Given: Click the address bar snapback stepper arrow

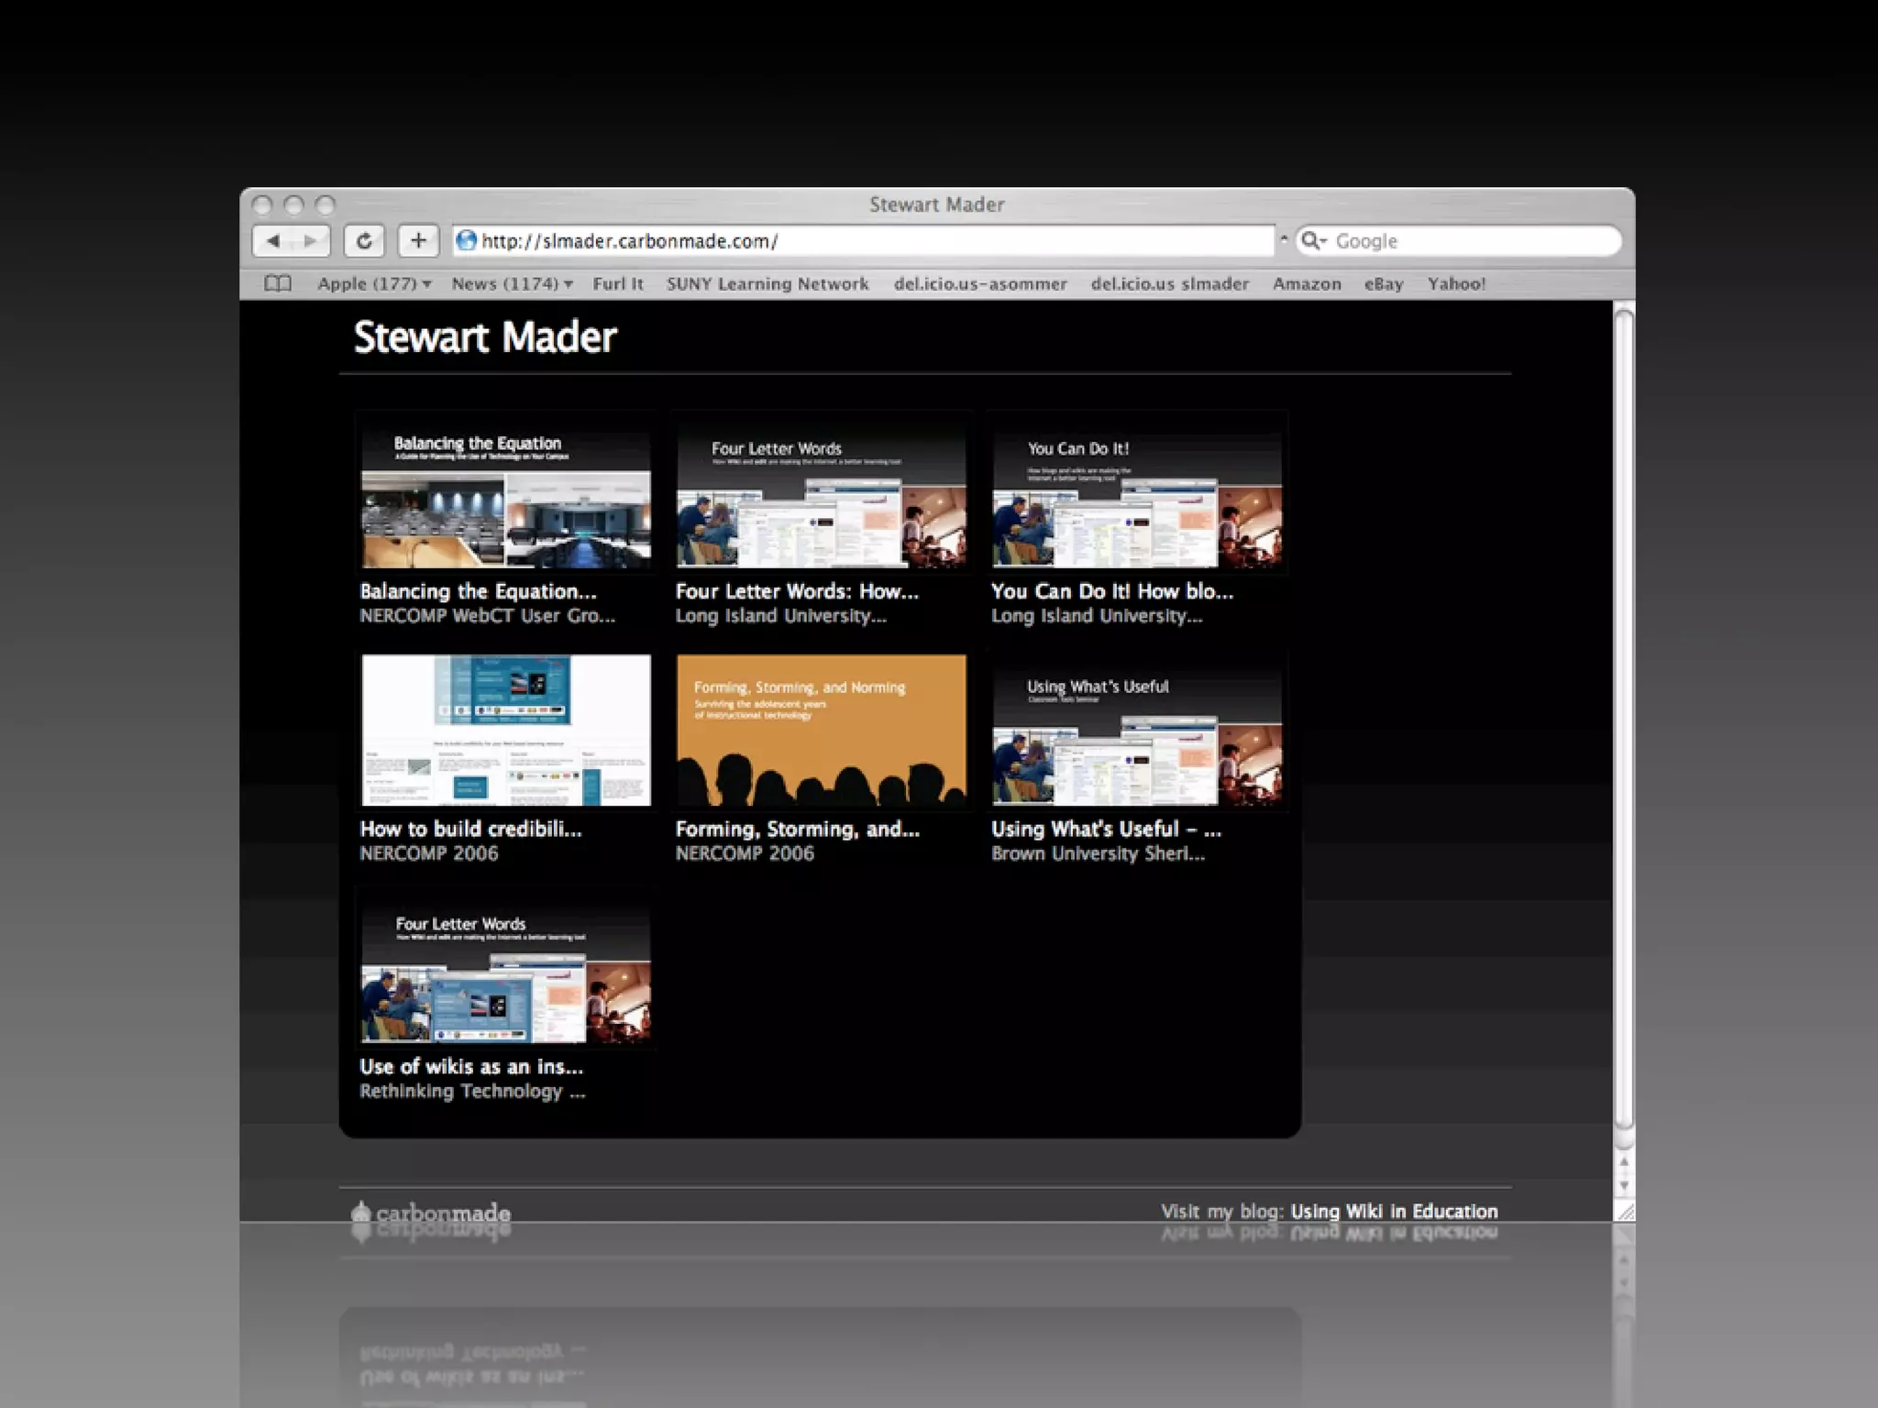Looking at the screenshot, I should [1284, 240].
